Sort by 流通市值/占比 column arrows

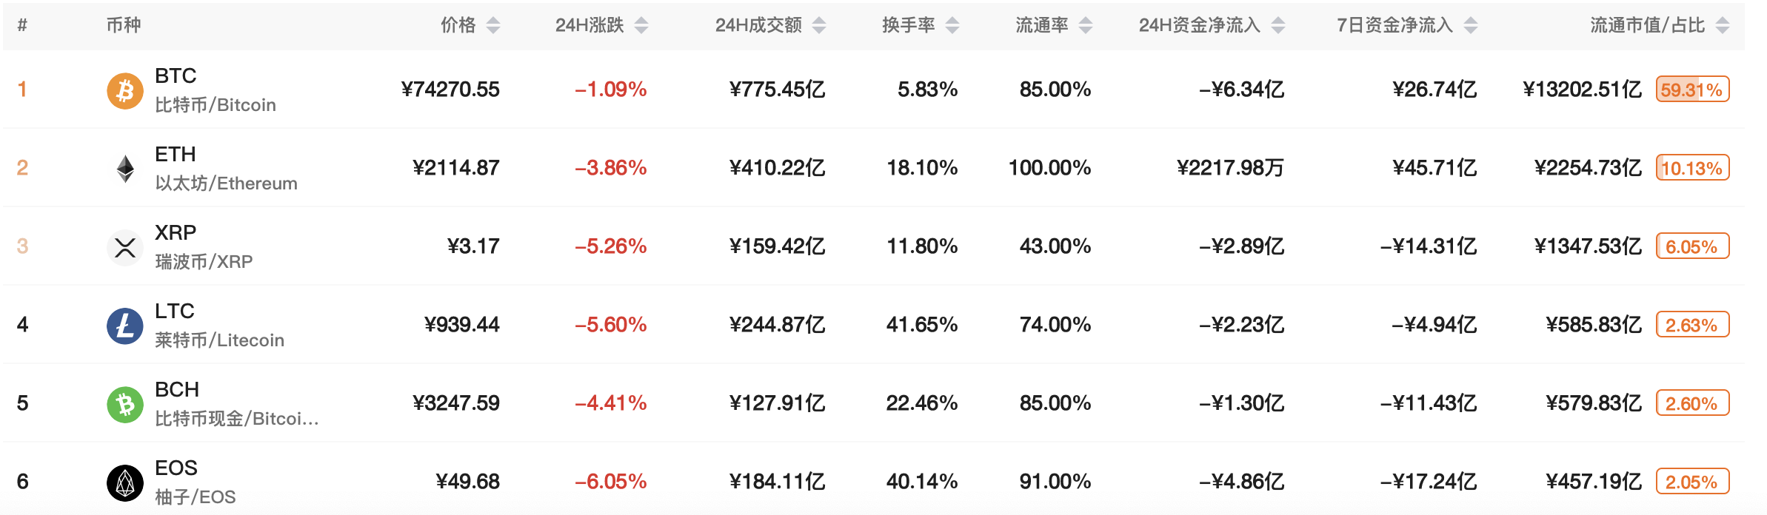point(1723,25)
